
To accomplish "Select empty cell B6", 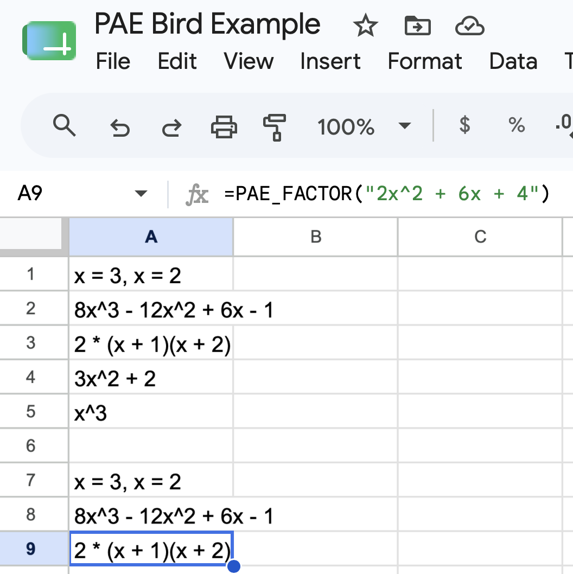I will point(316,446).
